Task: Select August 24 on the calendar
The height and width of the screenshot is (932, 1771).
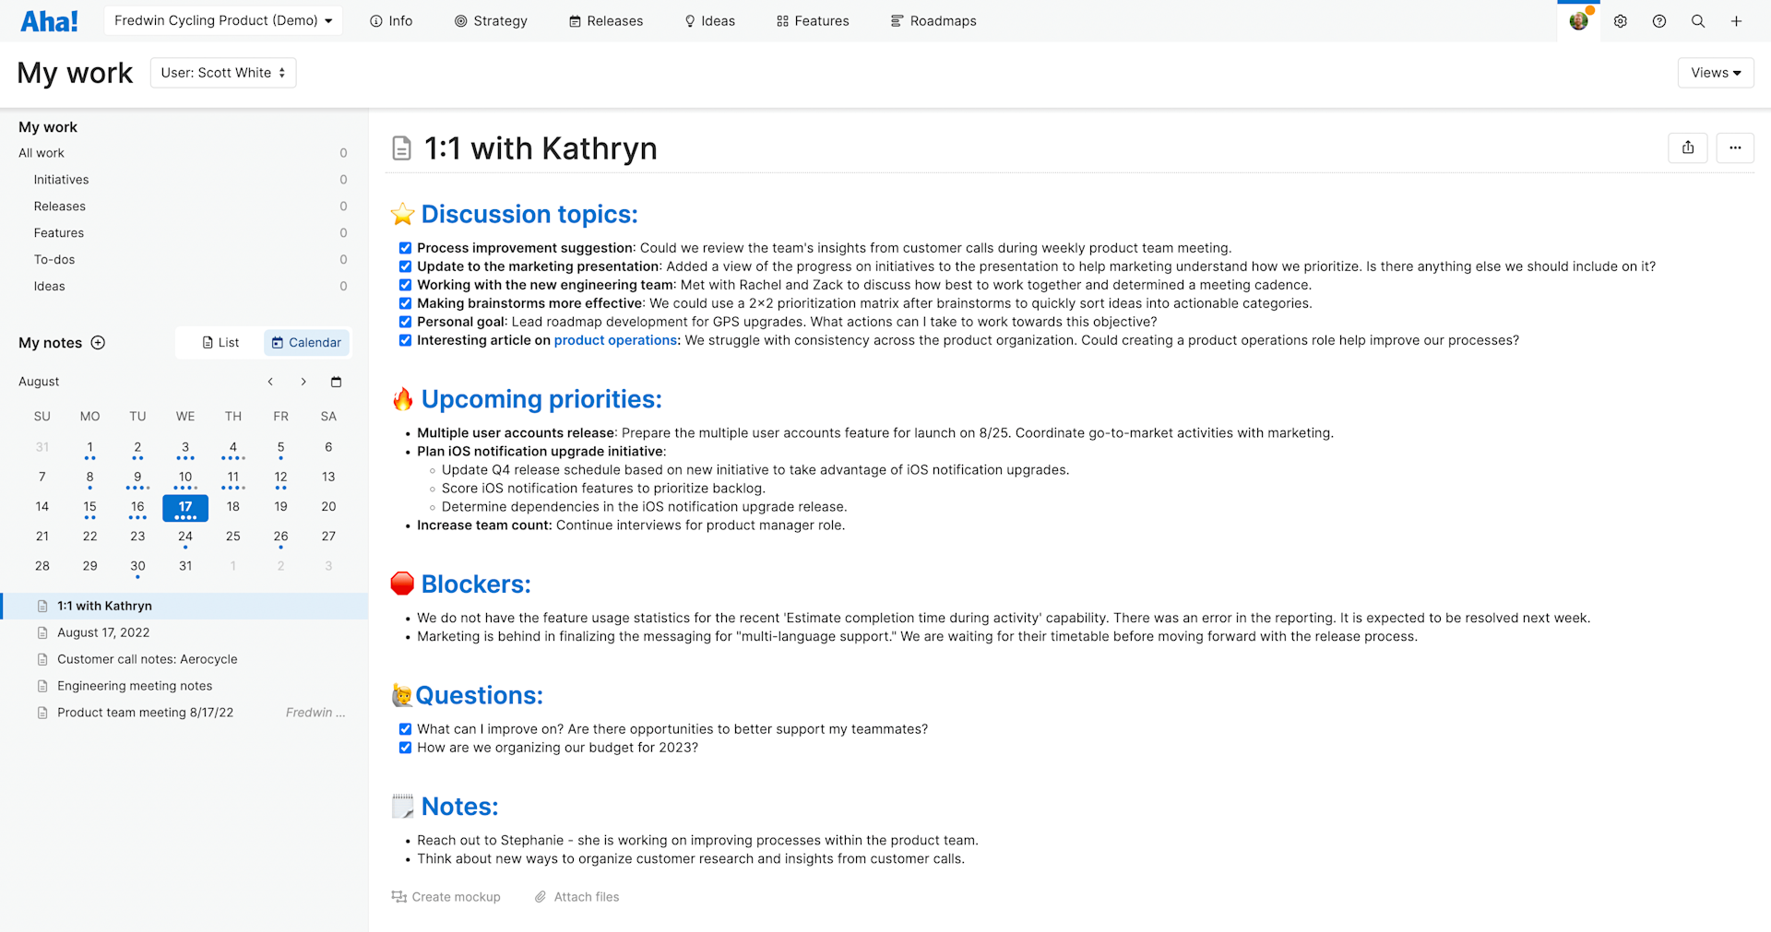Action: (x=185, y=537)
